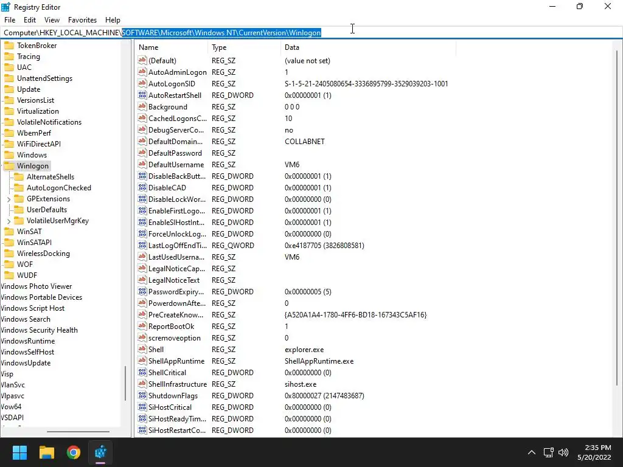Open File Explorer from the taskbar
Viewport: 623px width, 467px height.
[46, 452]
